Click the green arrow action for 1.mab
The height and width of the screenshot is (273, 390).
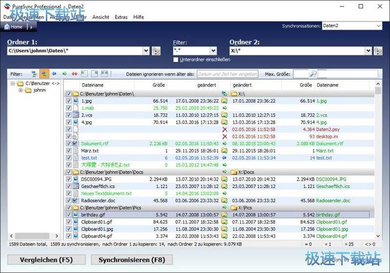click(x=225, y=108)
